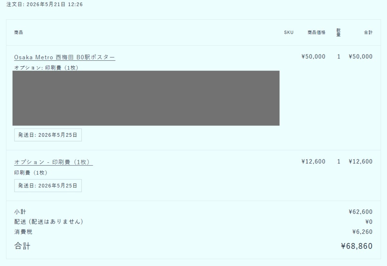This screenshot has width=387, height=266.
Task: Click the 小計 amount ¥62,600
Action: [x=361, y=212]
